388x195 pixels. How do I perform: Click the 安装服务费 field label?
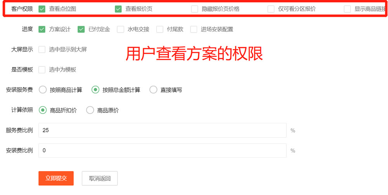(19, 90)
